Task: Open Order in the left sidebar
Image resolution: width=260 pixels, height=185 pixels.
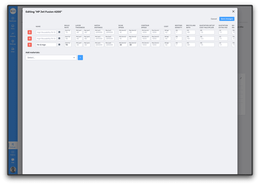Action: click(x=13, y=49)
